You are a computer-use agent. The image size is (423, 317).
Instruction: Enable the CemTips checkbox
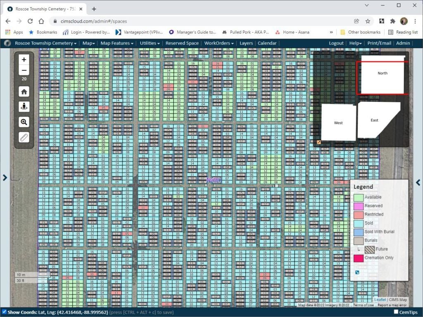click(x=396, y=312)
